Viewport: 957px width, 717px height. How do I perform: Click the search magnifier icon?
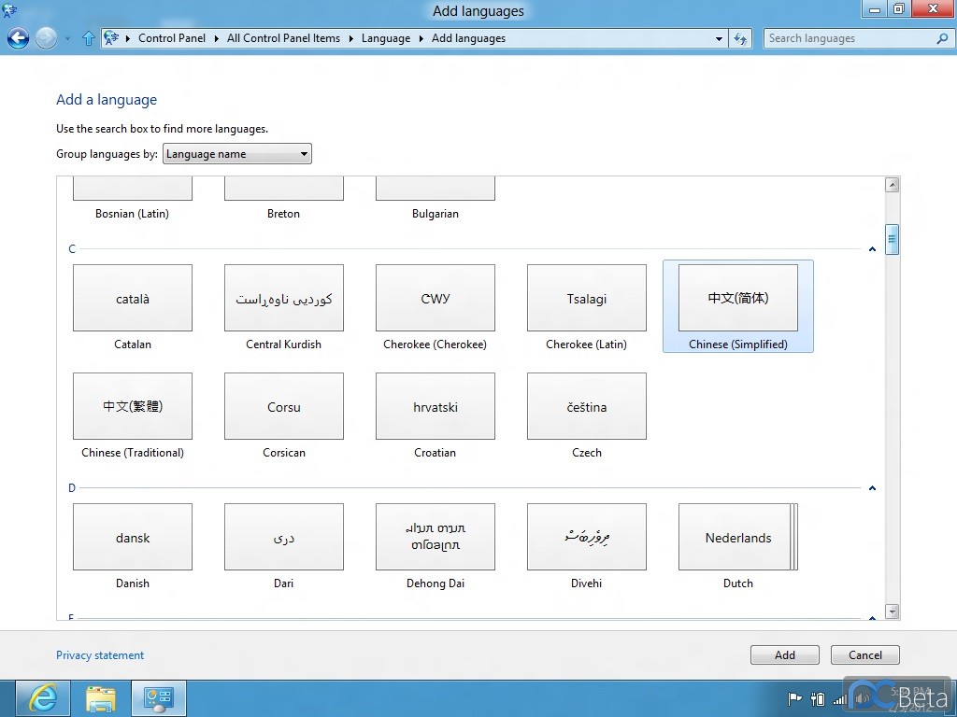(x=941, y=38)
